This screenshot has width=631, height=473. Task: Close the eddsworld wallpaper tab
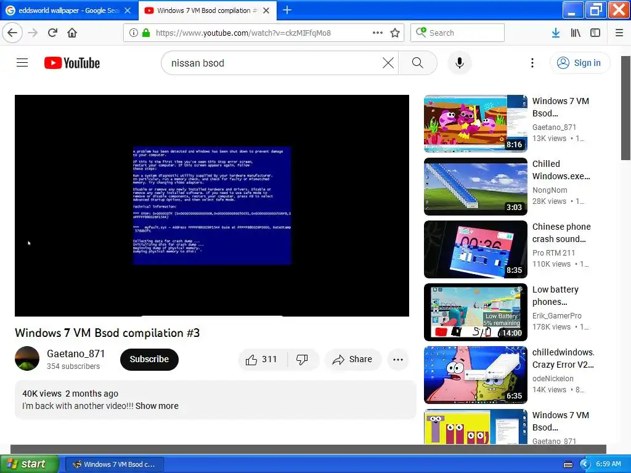coord(128,10)
